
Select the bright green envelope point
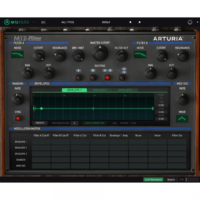41,109
